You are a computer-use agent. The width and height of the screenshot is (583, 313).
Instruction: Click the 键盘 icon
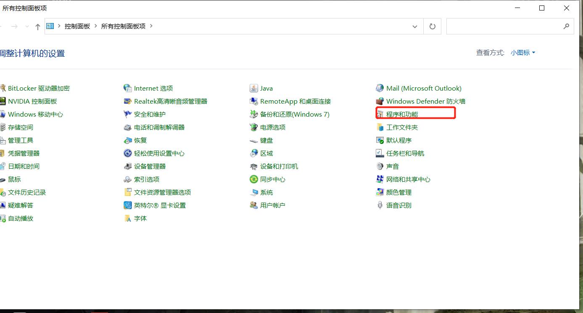254,140
